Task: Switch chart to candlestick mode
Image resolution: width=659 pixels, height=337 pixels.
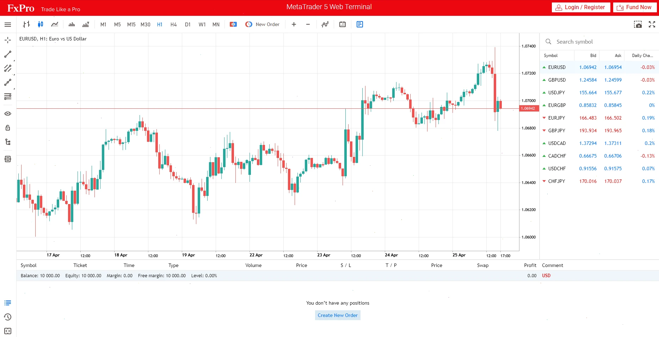Action: pos(40,24)
